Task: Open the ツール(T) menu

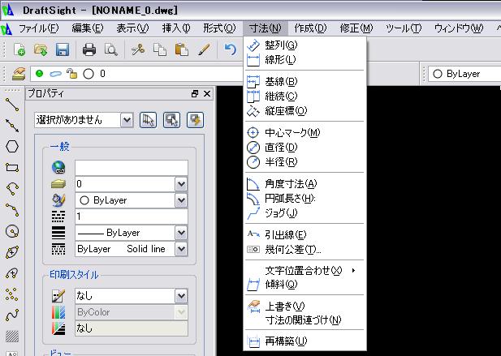Action: point(404,28)
